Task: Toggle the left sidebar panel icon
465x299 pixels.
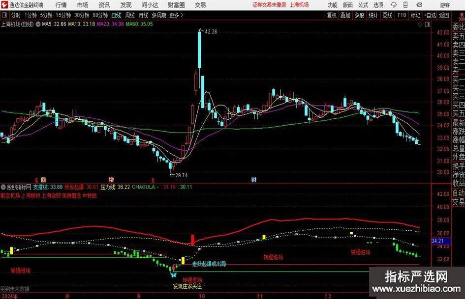Action: (x=4, y=15)
